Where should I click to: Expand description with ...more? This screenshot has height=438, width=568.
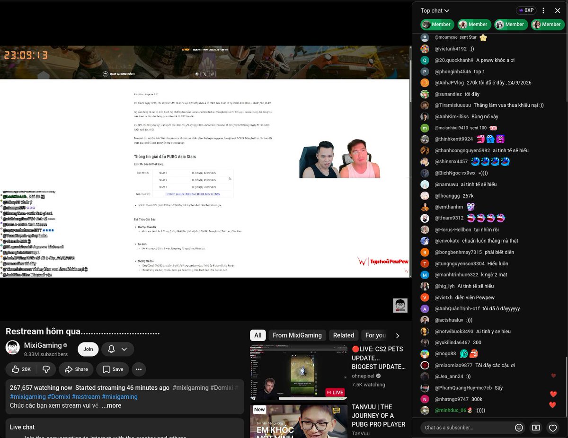click(111, 405)
